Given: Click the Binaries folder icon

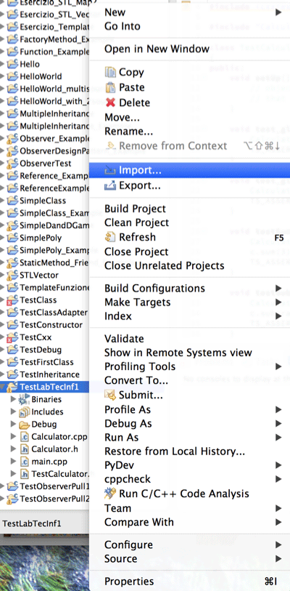Looking at the screenshot, I should pos(24,399).
